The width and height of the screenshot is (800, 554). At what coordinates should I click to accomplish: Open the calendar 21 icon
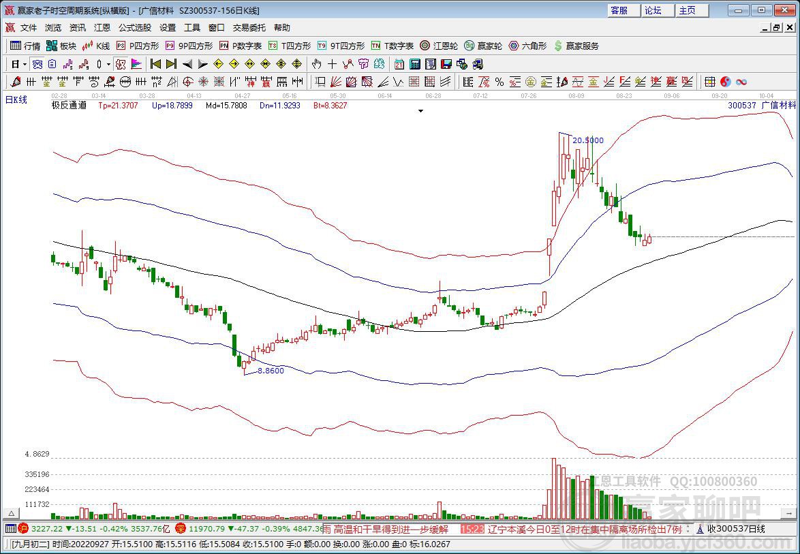[399, 64]
